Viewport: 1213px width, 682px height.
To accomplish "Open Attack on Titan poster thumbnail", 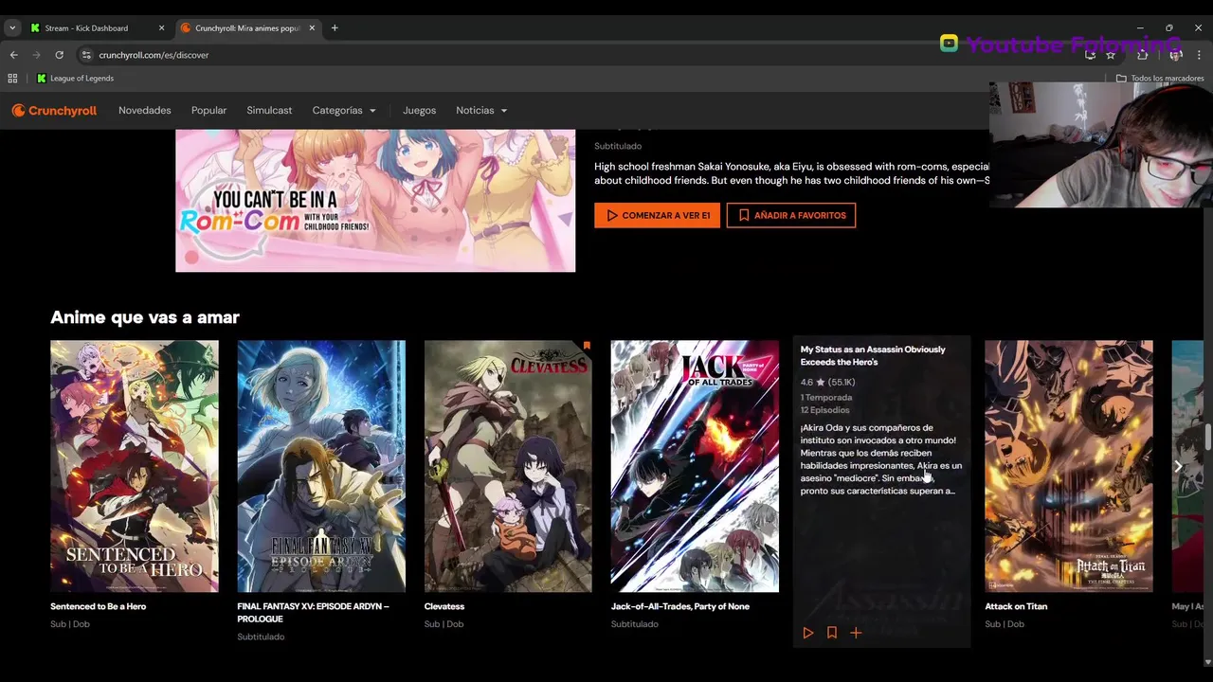I will coord(1069,466).
